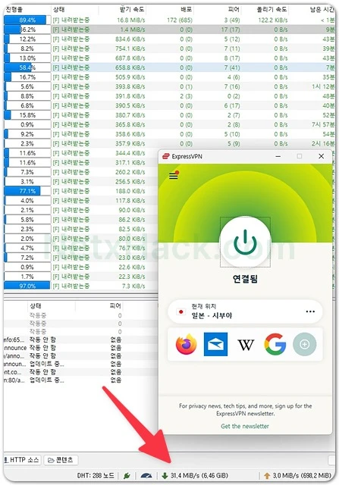Select the torrent downloading at 390.5 KiB/s
The width and height of the screenshot is (339, 485).
(169, 105)
